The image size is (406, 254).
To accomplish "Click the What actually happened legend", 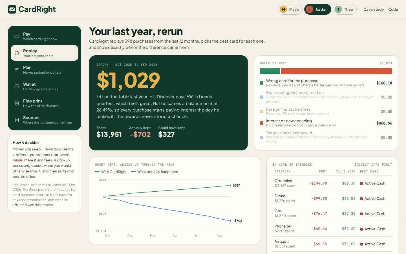I will [x=155, y=172].
